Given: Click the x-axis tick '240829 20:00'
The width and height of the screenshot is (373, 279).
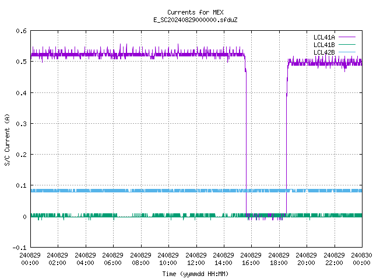Looking at the screenshot, I should [x=306, y=259].
